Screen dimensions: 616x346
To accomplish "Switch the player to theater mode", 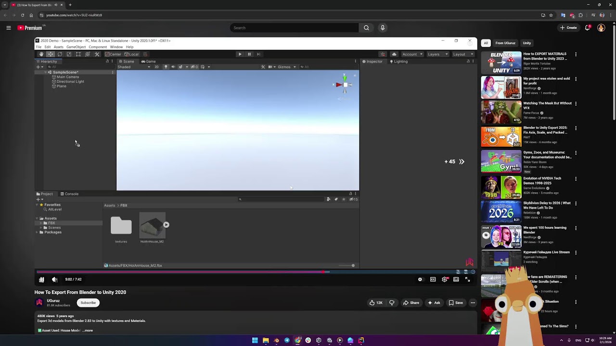I will (456, 279).
